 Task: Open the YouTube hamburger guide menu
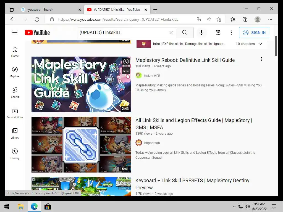(x=15, y=33)
